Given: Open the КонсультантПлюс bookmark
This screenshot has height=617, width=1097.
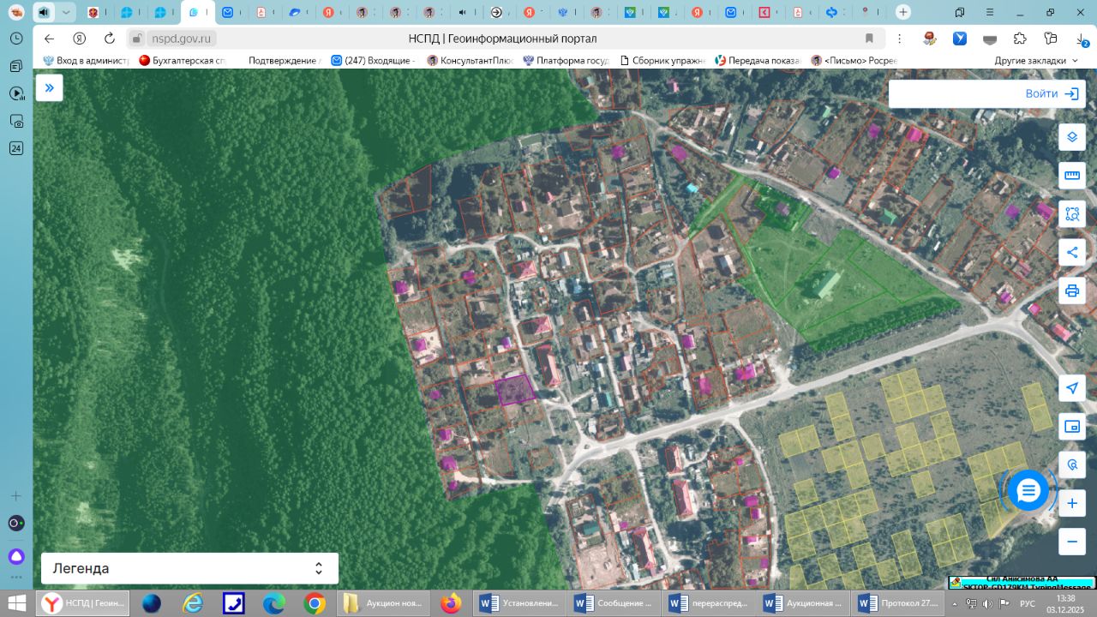Looking at the screenshot, I should [x=470, y=61].
